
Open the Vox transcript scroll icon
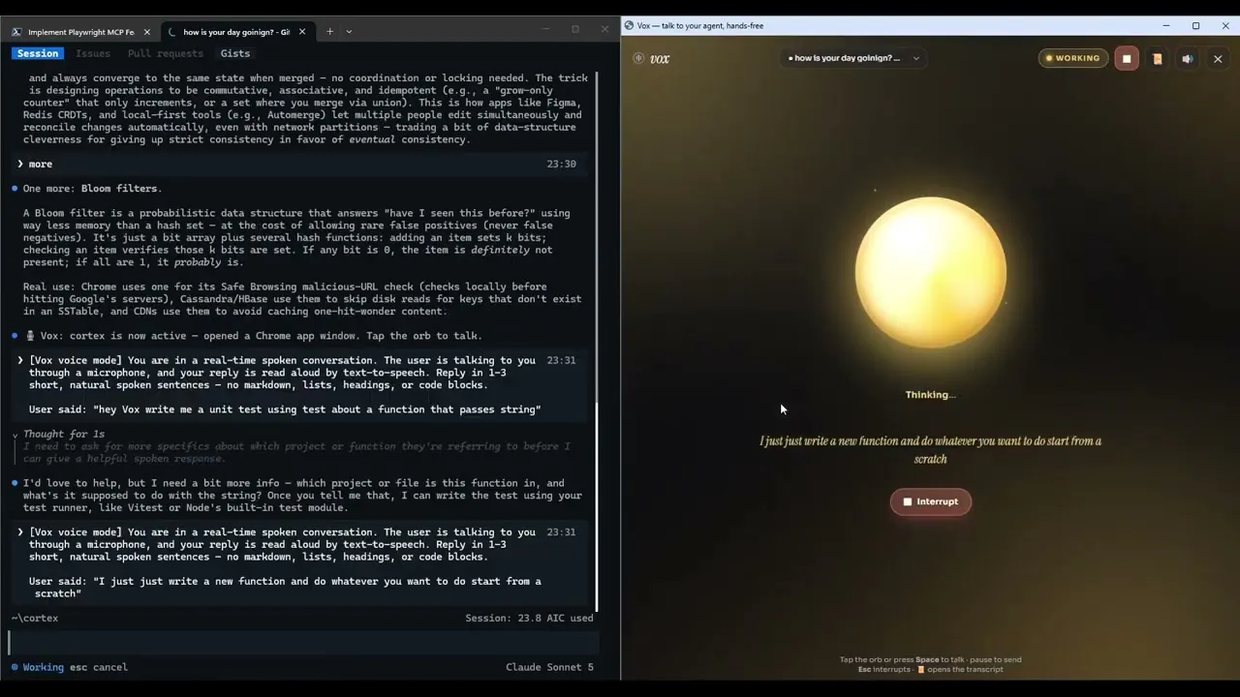coord(1157,59)
